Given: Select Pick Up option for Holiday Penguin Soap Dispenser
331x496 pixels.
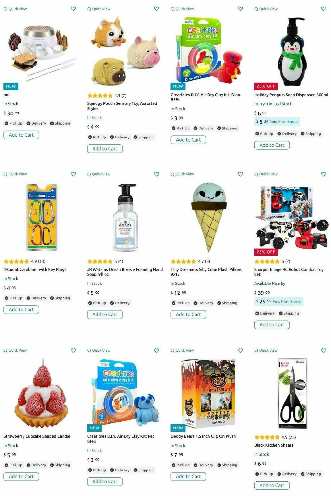Looking at the screenshot, I should coord(264,134).
